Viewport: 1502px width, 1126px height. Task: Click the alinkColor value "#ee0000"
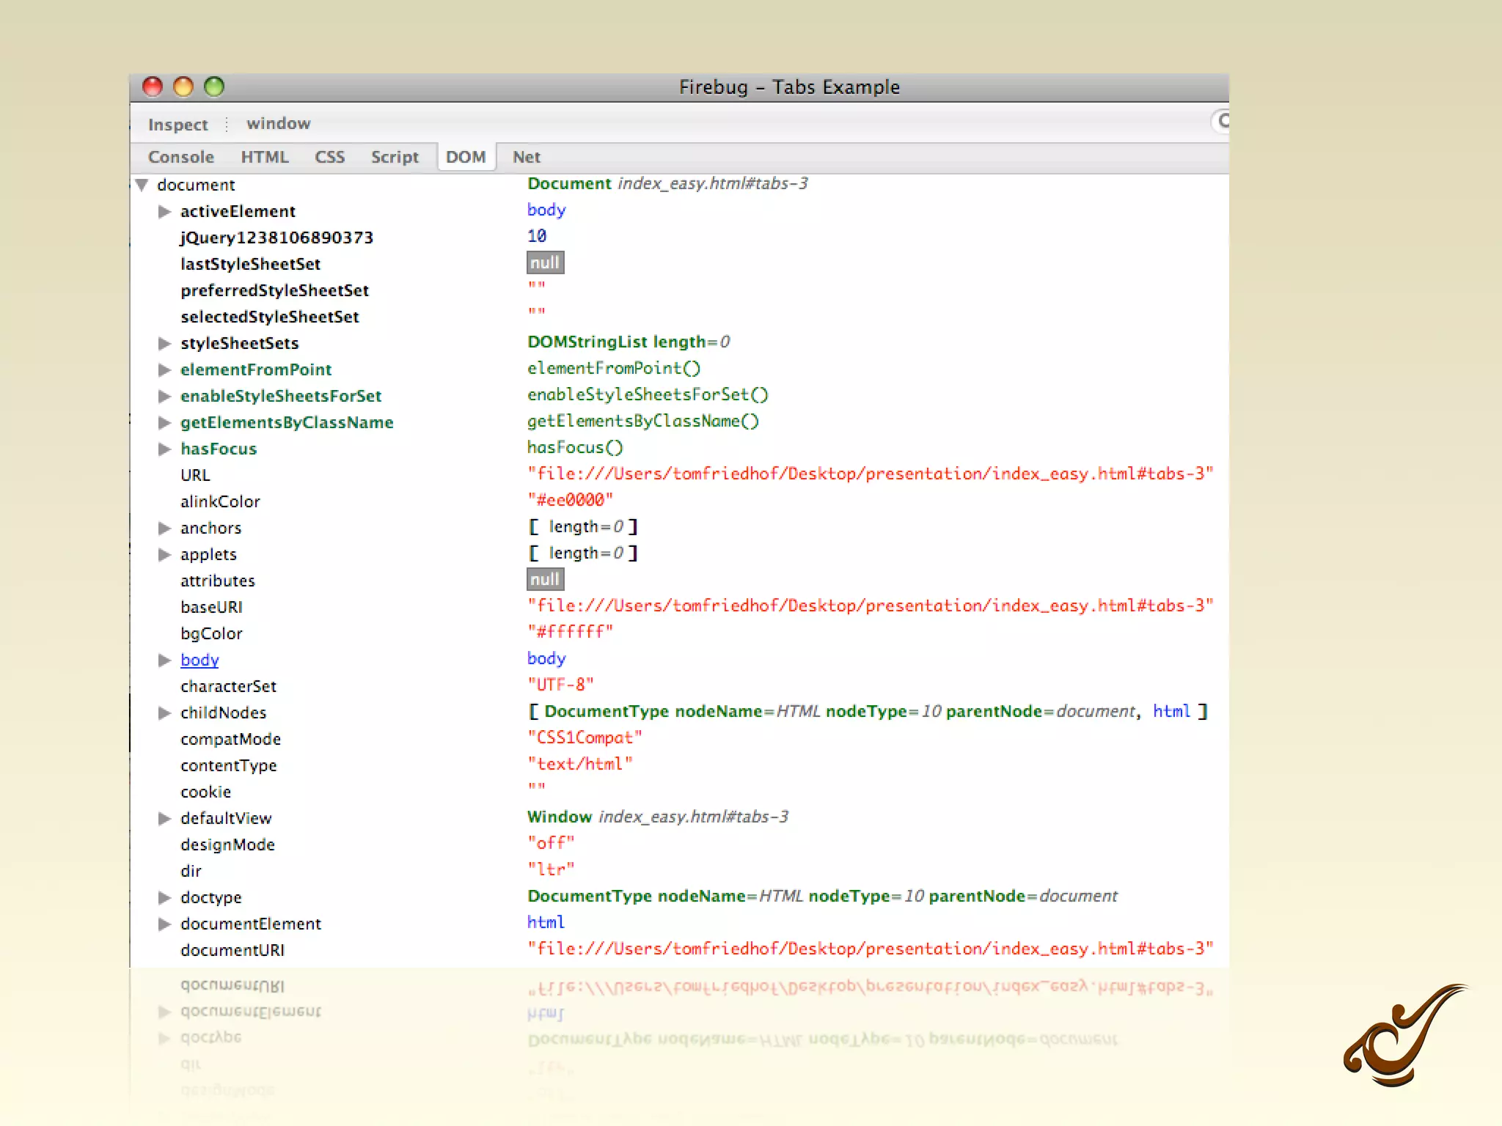(x=571, y=500)
